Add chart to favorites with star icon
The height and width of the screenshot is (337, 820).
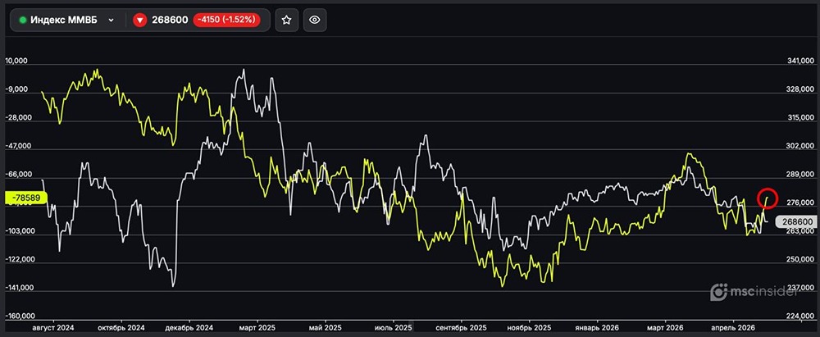coord(286,20)
